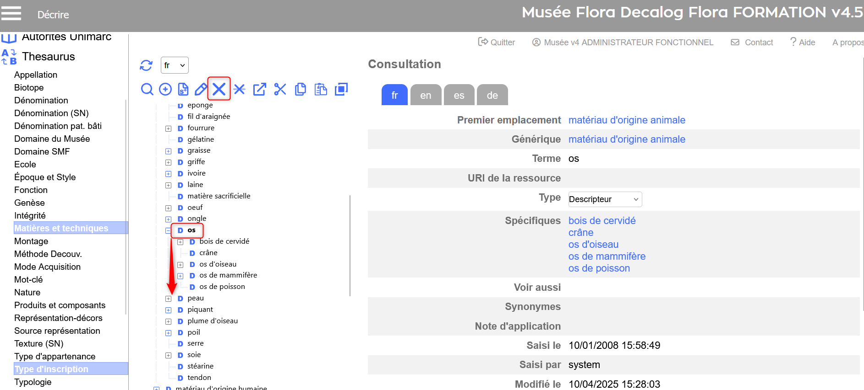Expand the peau tree node
This screenshot has height=390, width=864.
(x=168, y=299)
